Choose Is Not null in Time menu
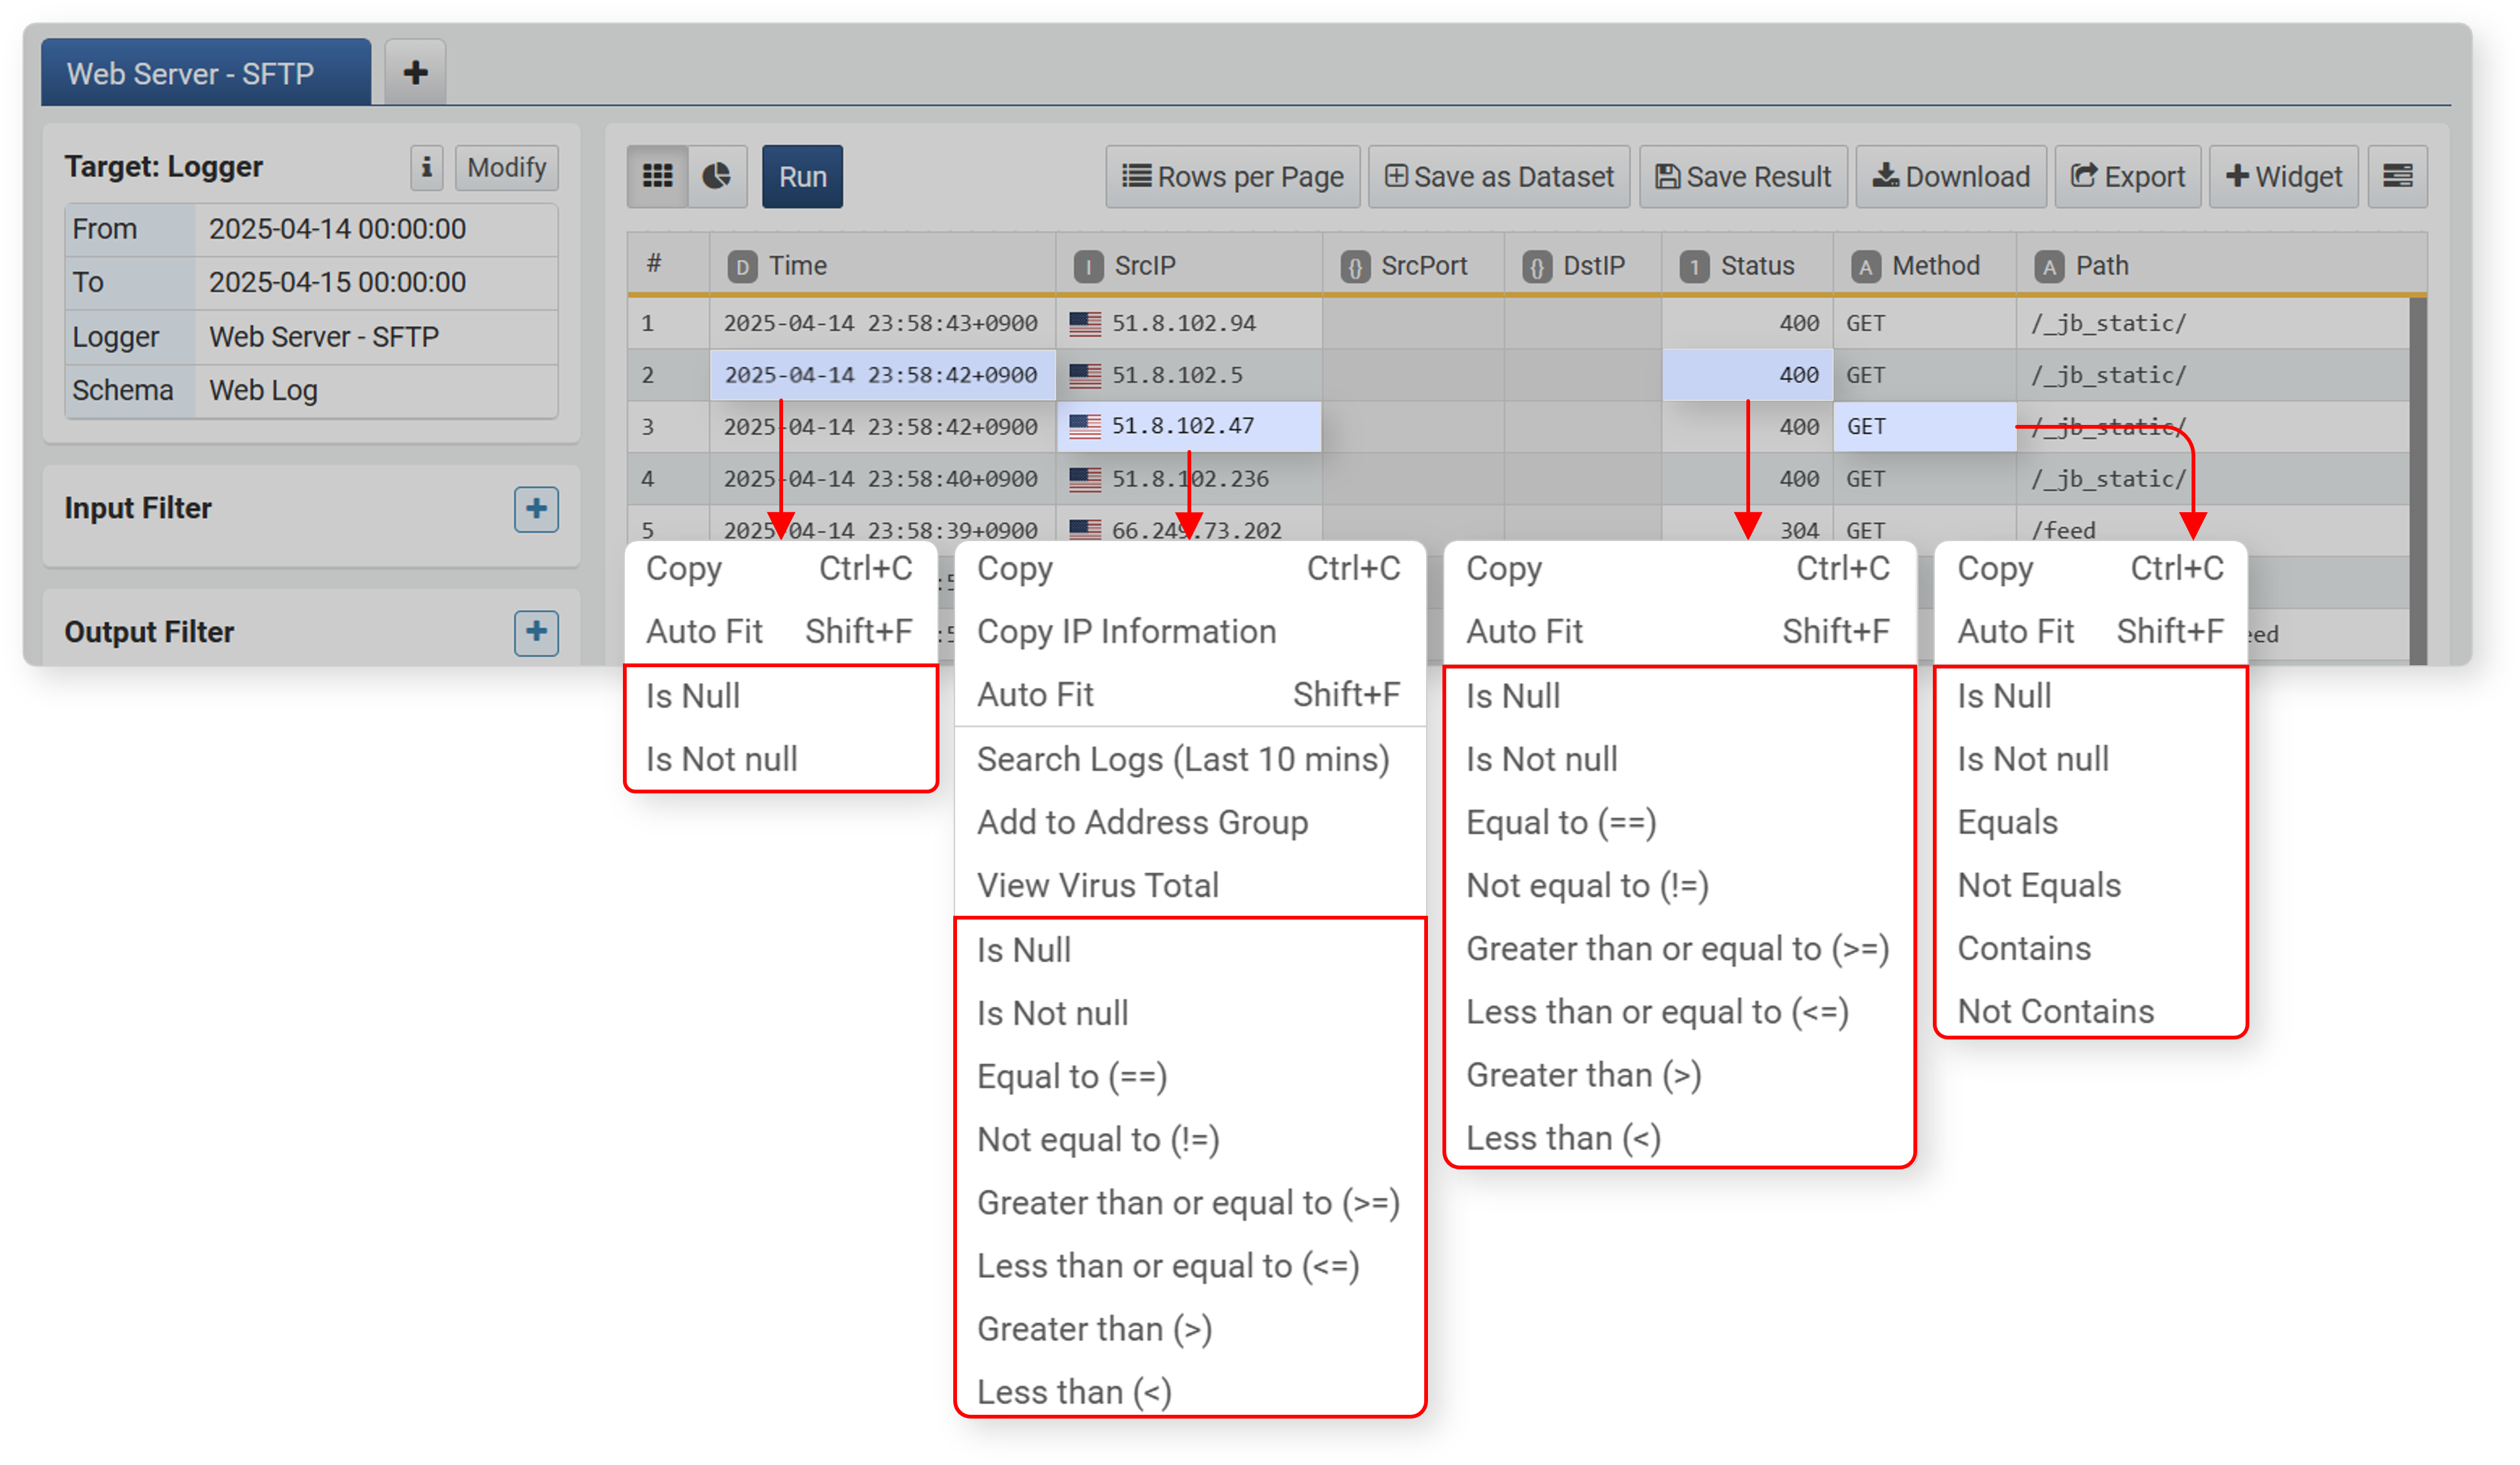Image resolution: width=2520 pixels, height=1465 pixels. (x=780, y=759)
